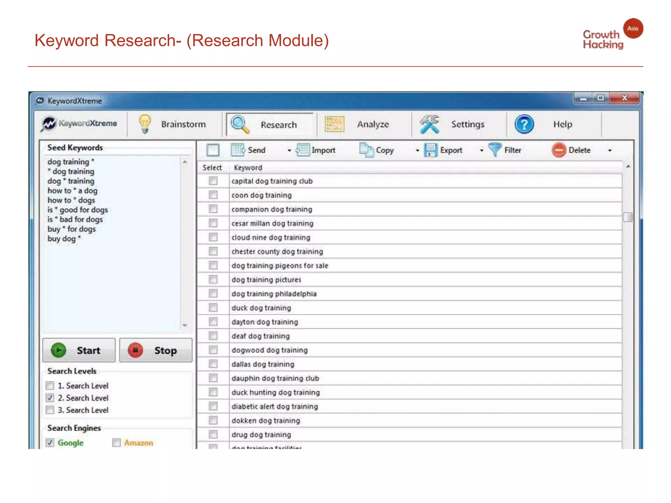This screenshot has width=671, height=503.
Task: Click the KeywordXtreme logo icon
Action: [x=49, y=124]
